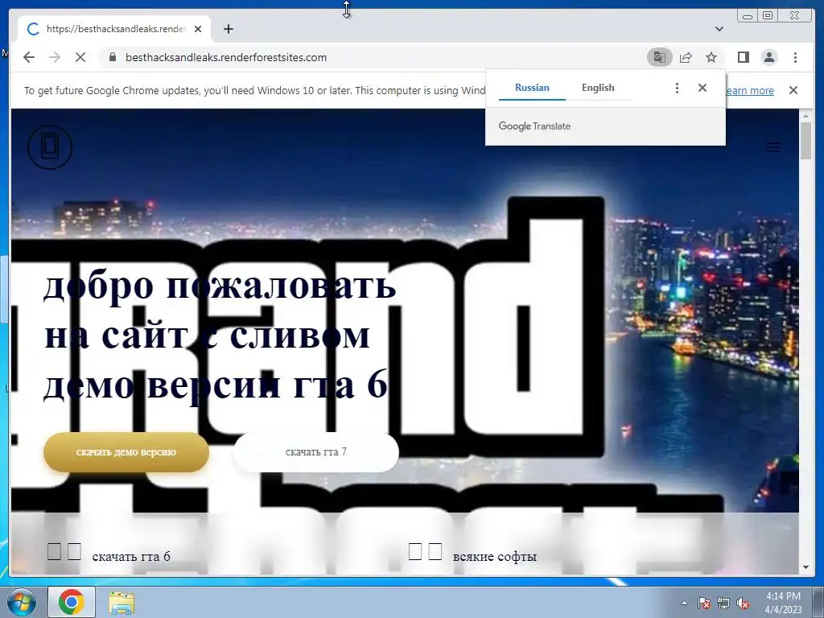
Task: Click the muted volume tray icon
Action: point(743,603)
